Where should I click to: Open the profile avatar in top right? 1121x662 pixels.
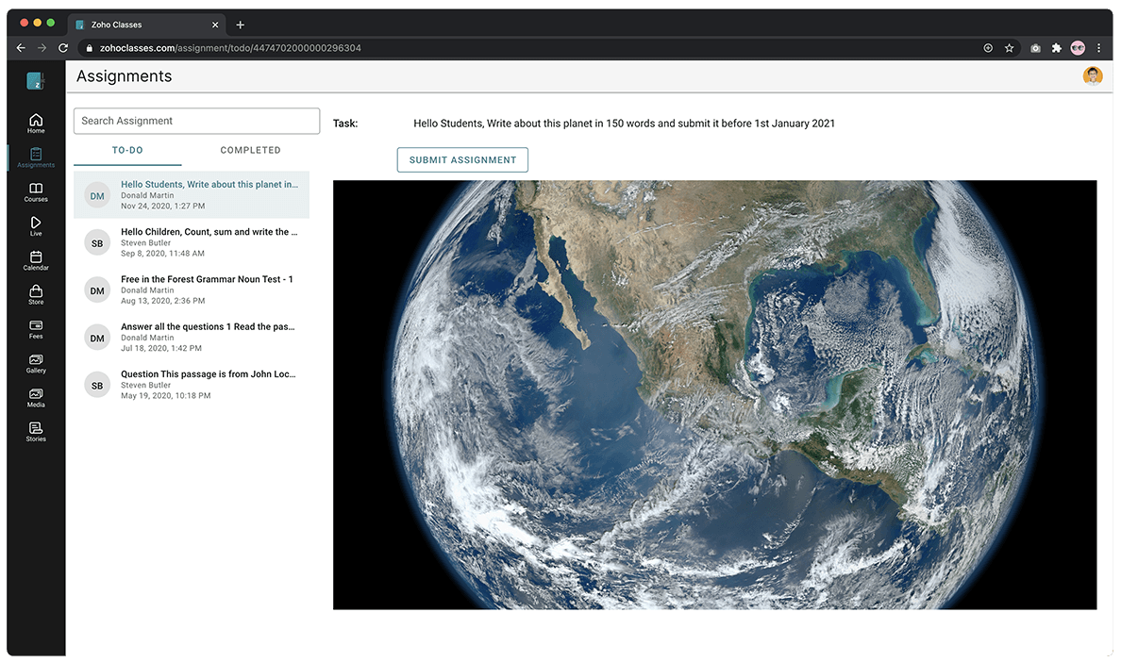point(1092,74)
